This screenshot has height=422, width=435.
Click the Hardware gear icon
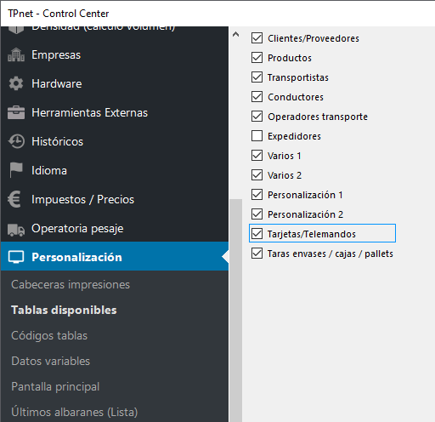[16, 83]
